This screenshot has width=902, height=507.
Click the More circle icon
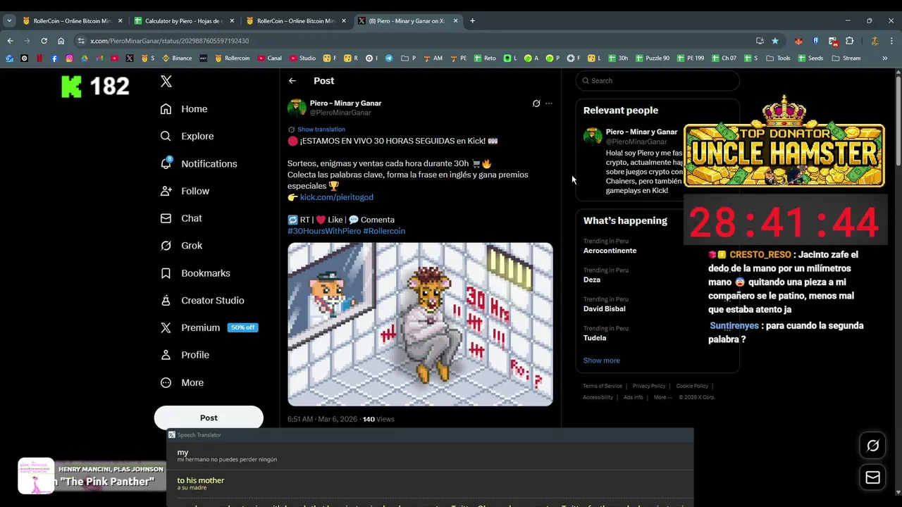pos(166,382)
